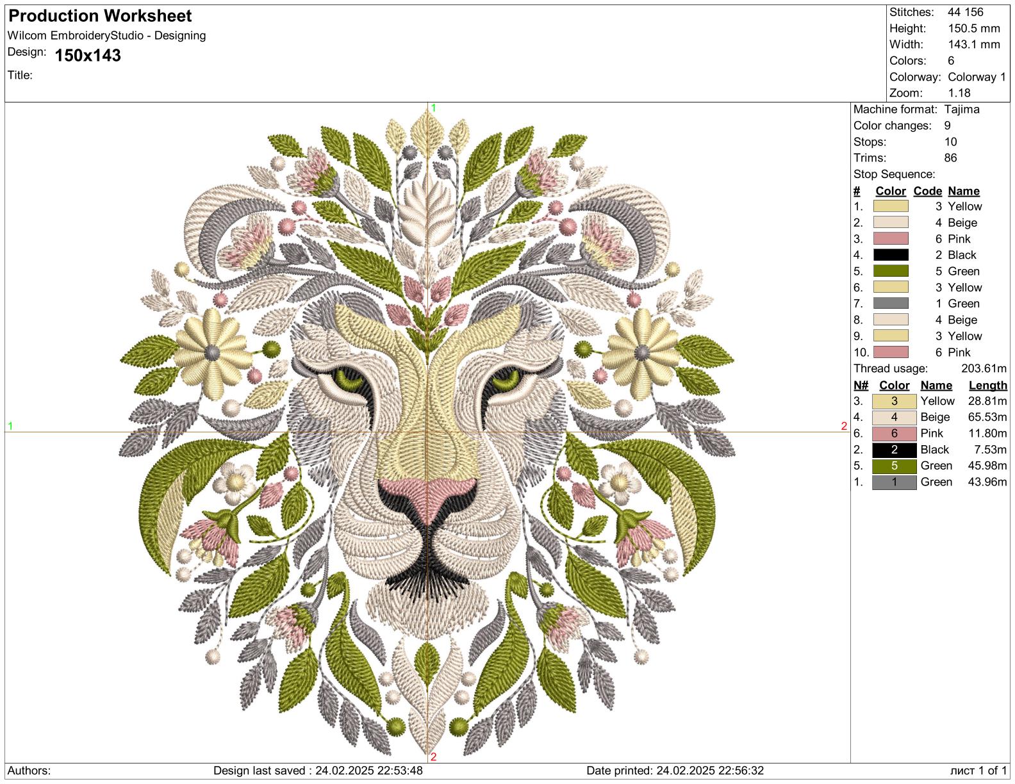Click the Green swatch in stop 5
Screen dimensions: 1015x784
pyautogui.click(x=891, y=271)
